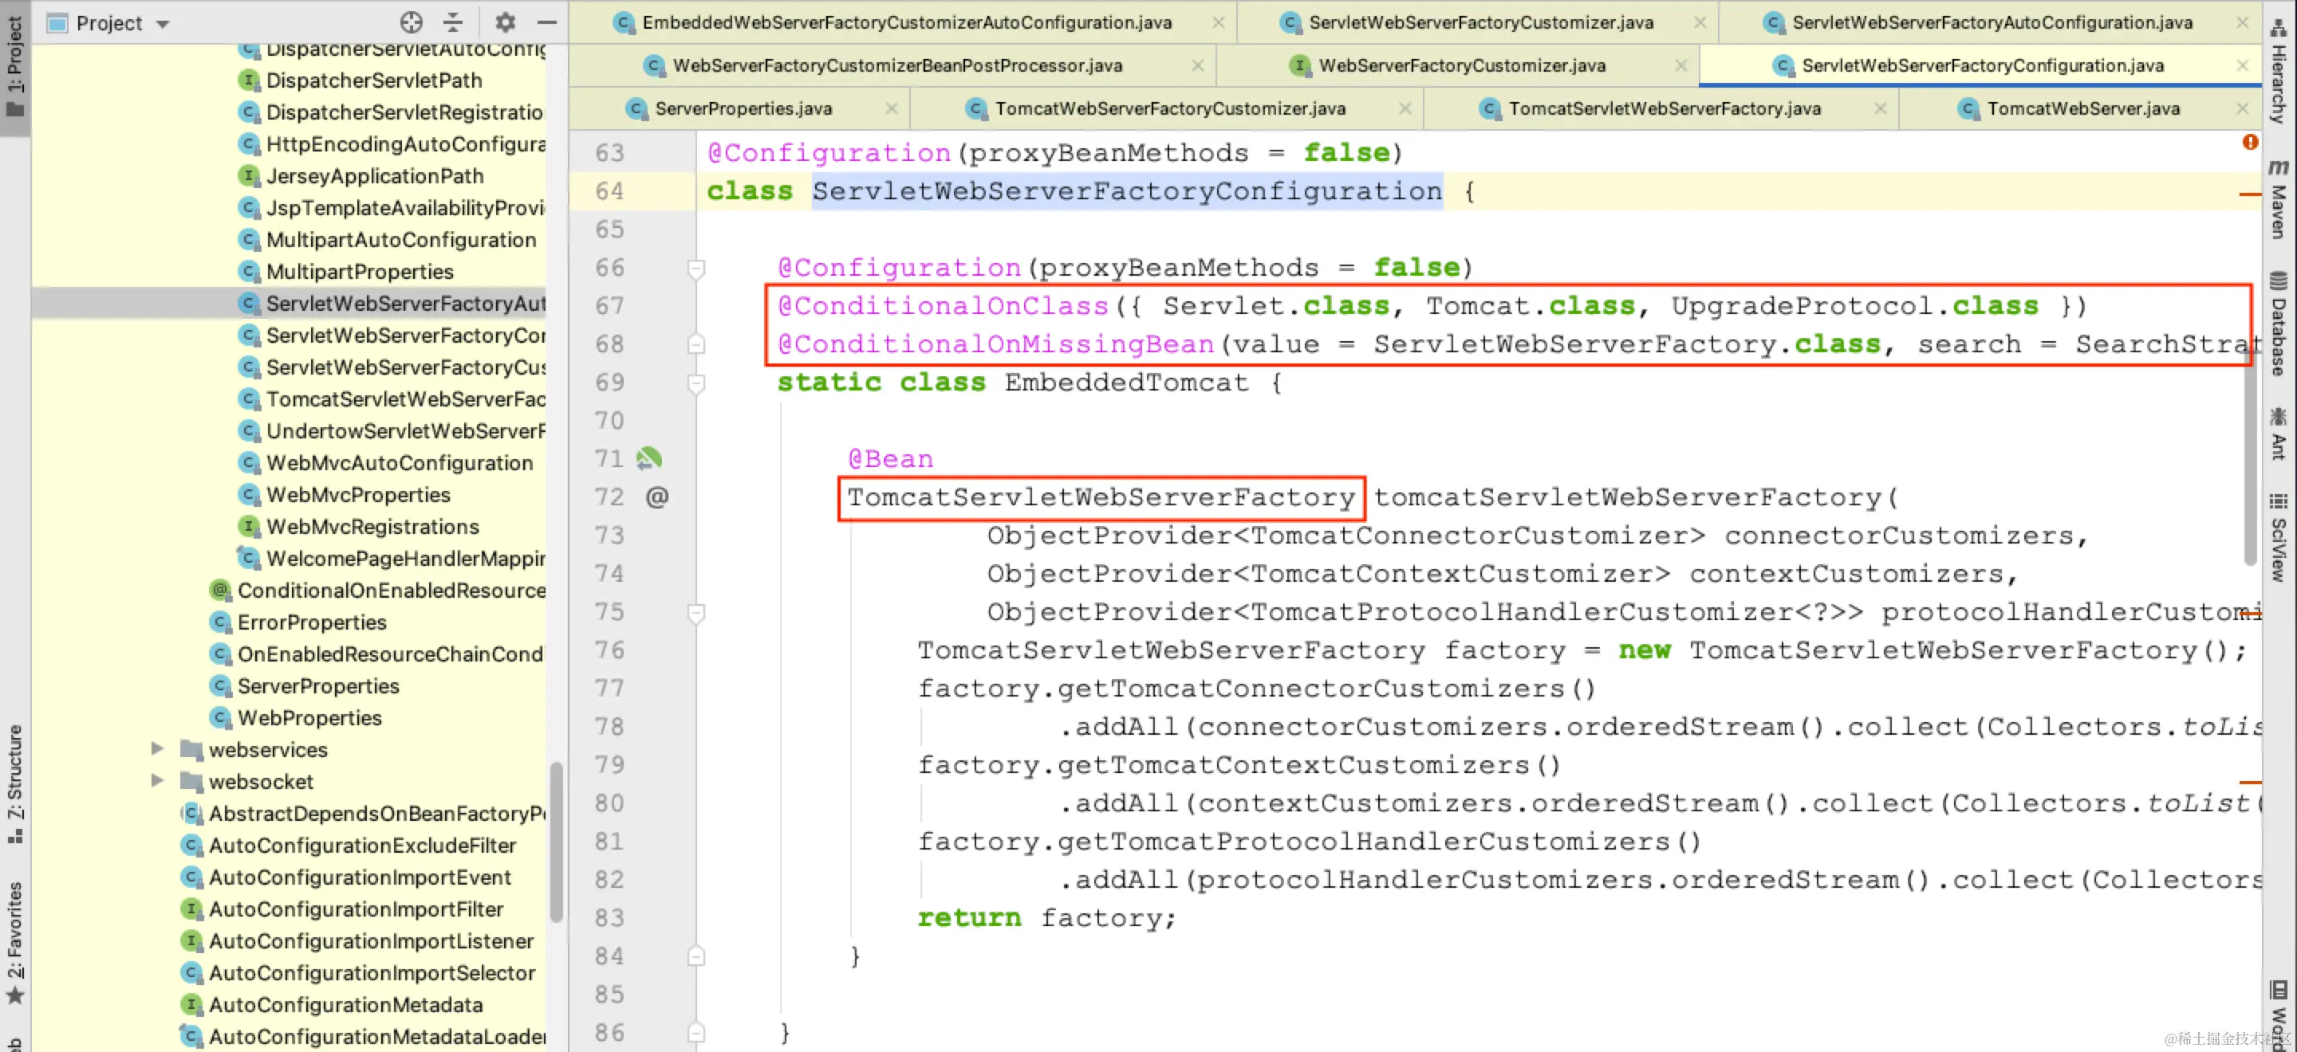Toggle the 1: Project tool window button
The image size is (2297, 1052).
click(15, 67)
